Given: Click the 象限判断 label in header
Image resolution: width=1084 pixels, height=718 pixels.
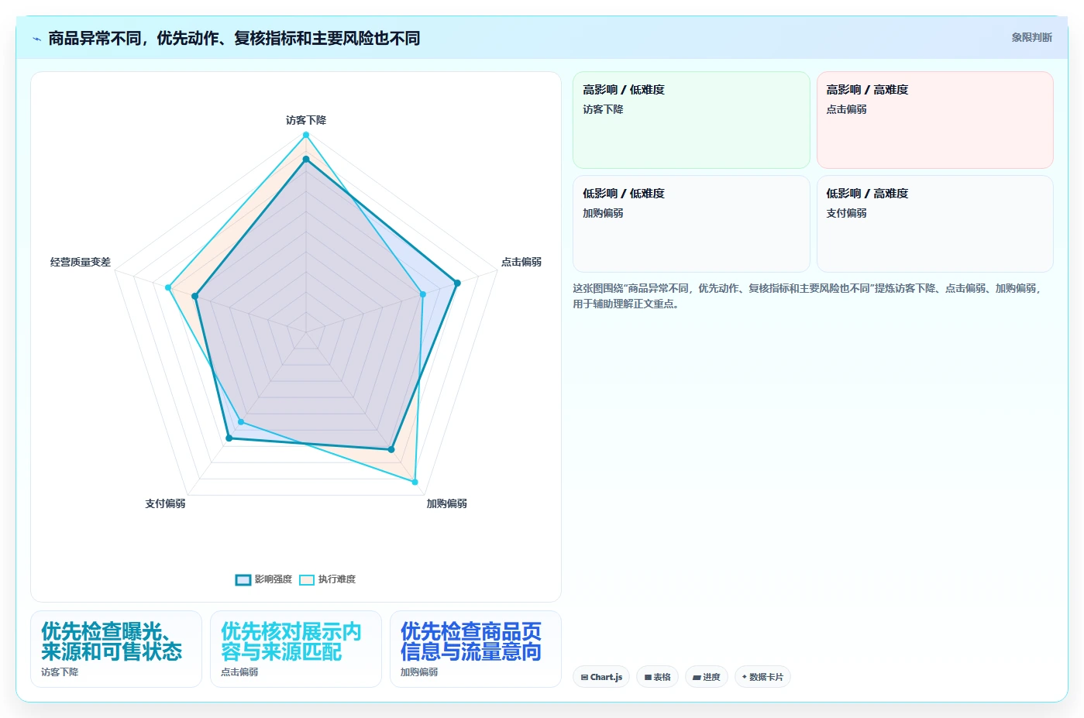Looking at the screenshot, I should point(1031,37).
